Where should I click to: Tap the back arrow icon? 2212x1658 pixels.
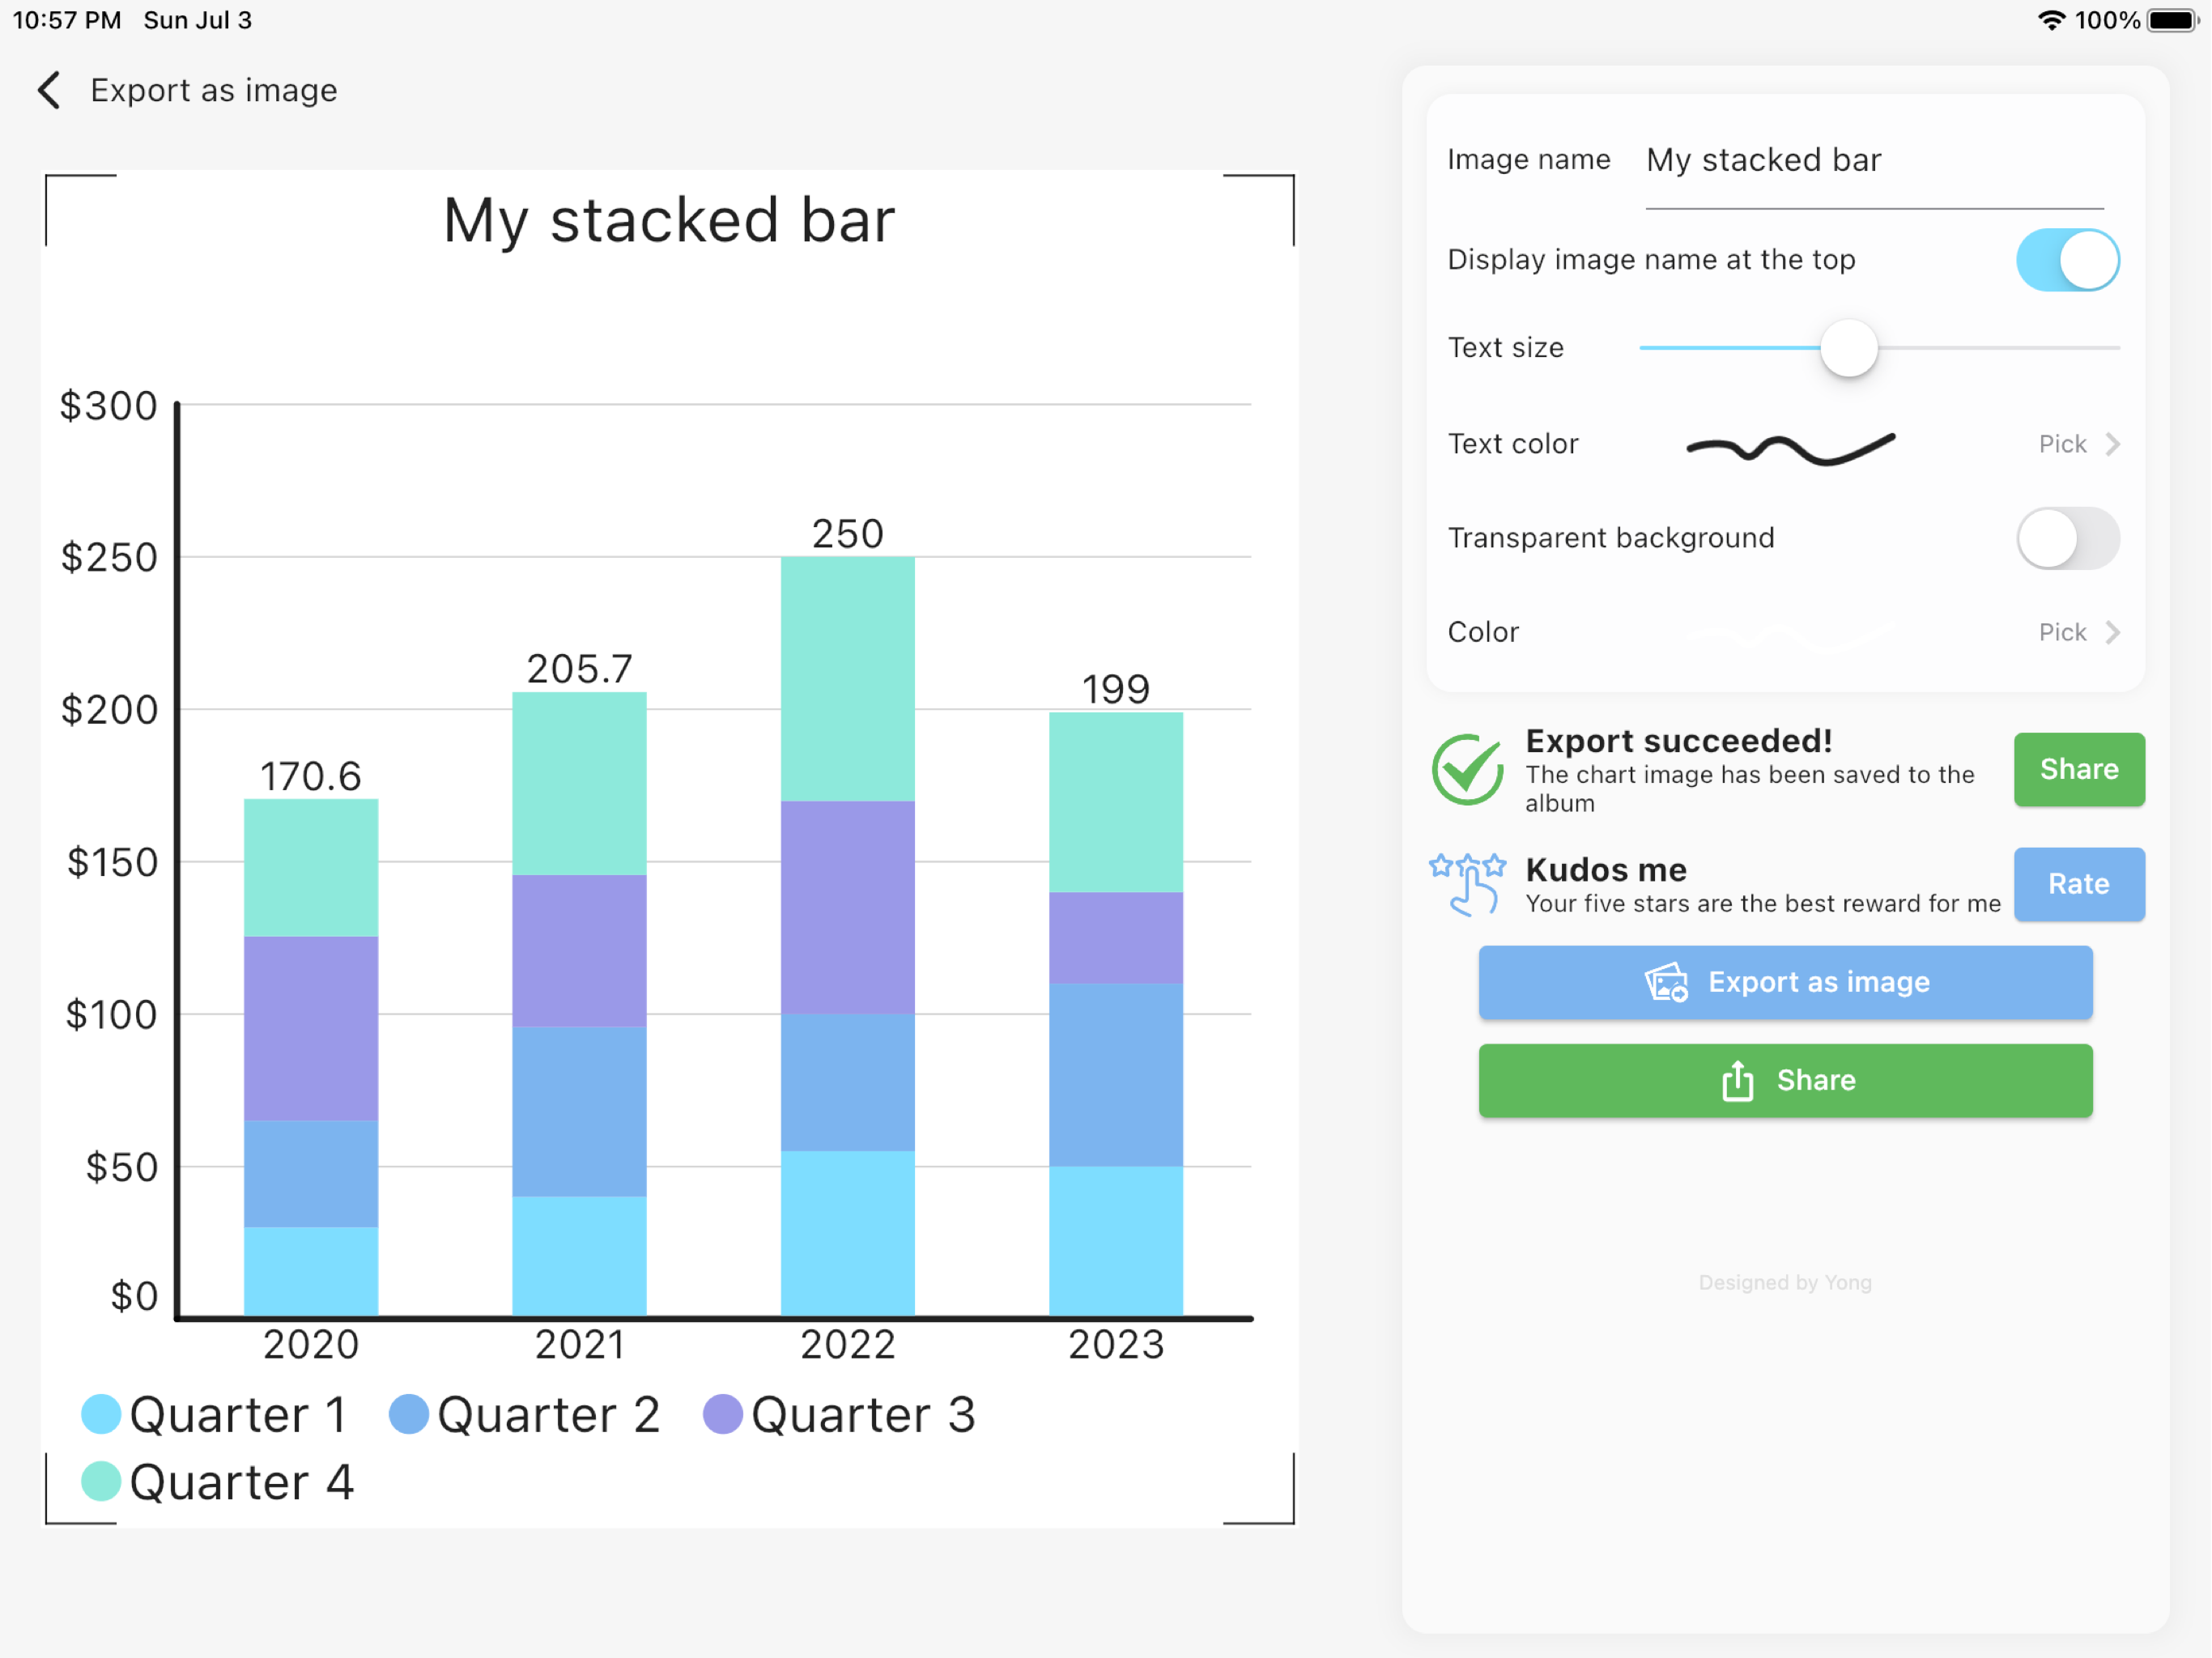tap(49, 90)
